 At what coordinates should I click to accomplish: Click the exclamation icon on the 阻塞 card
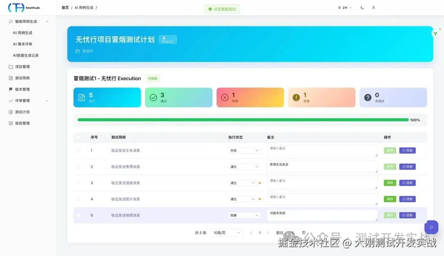click(296, 97)
